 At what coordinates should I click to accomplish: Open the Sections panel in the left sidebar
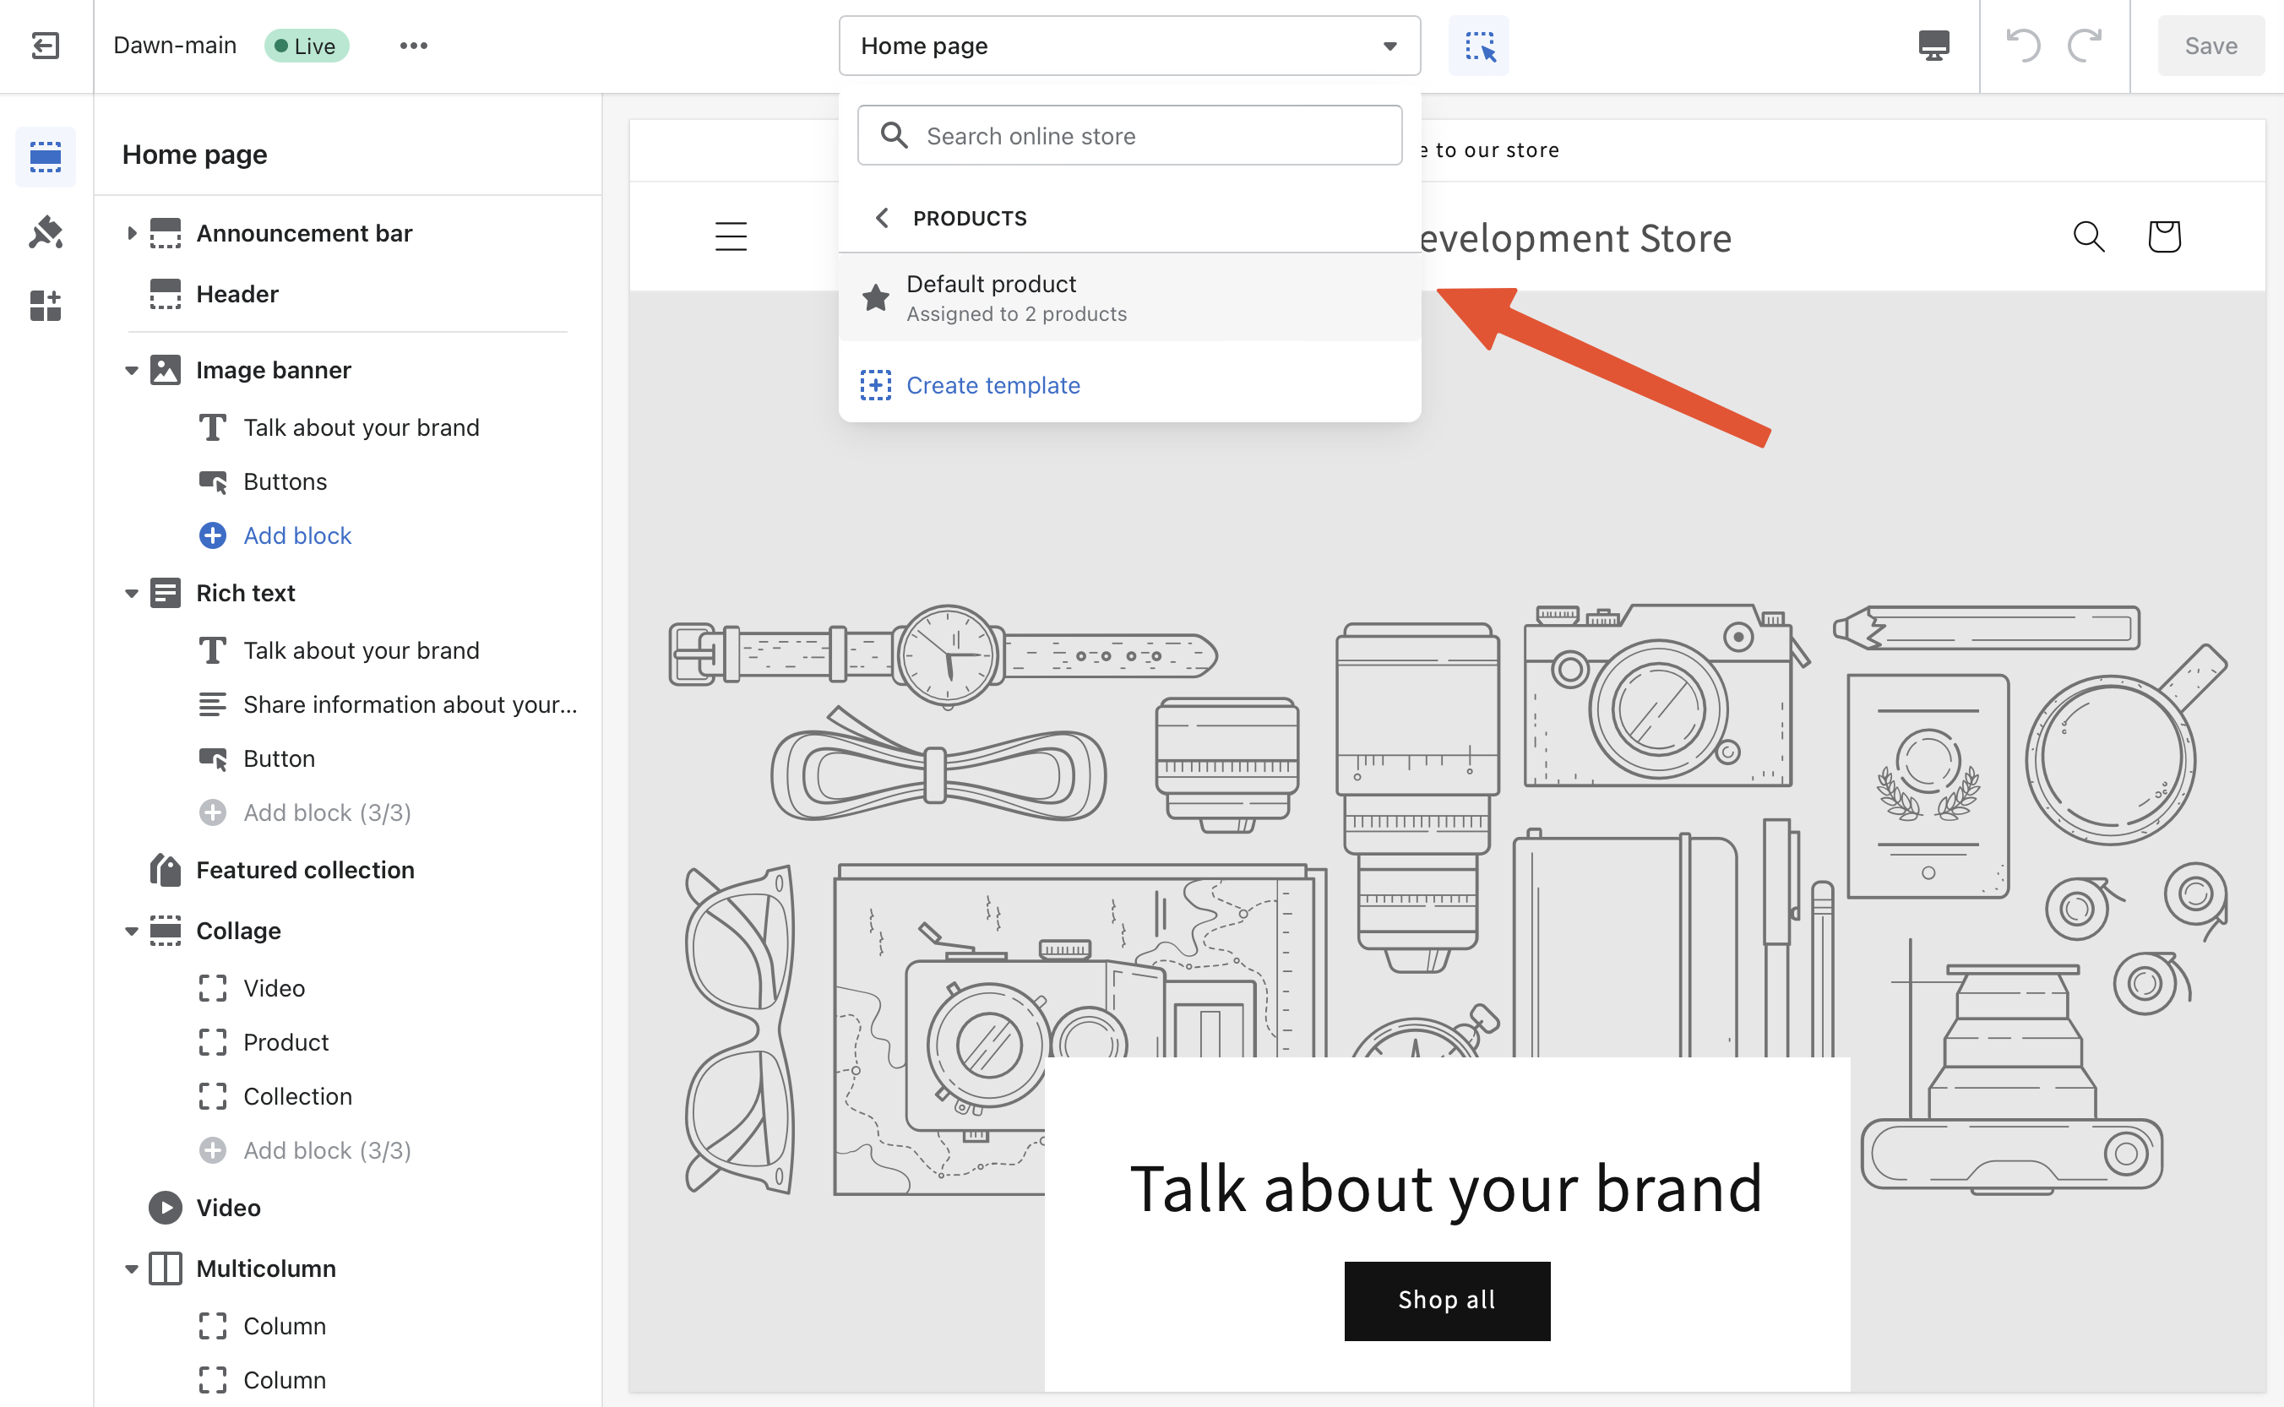45,156
